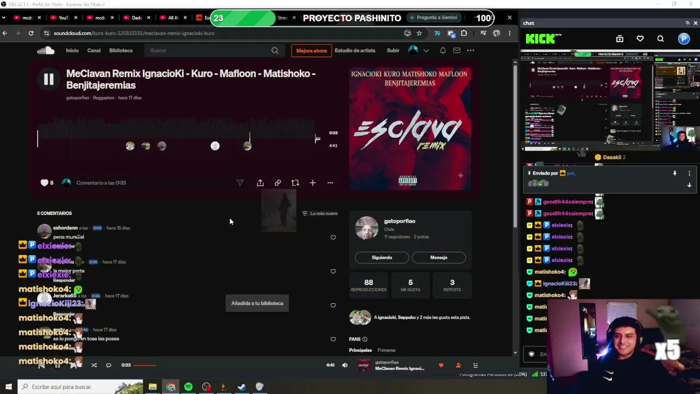
Task: Unpin the pinned chat message
Action: click(x=675, y=173)
